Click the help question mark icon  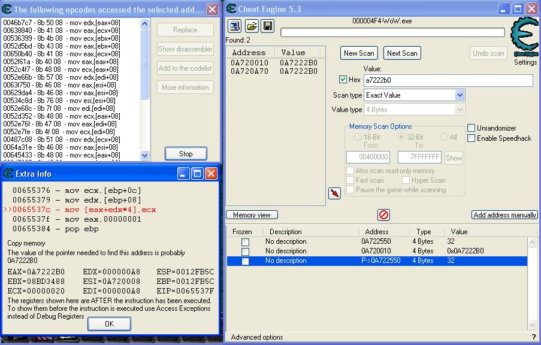click(534, 337)
